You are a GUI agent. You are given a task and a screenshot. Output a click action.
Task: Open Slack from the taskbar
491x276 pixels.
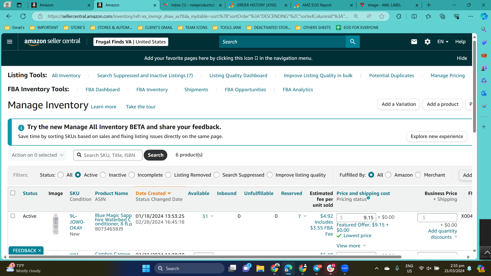(331, 268)
